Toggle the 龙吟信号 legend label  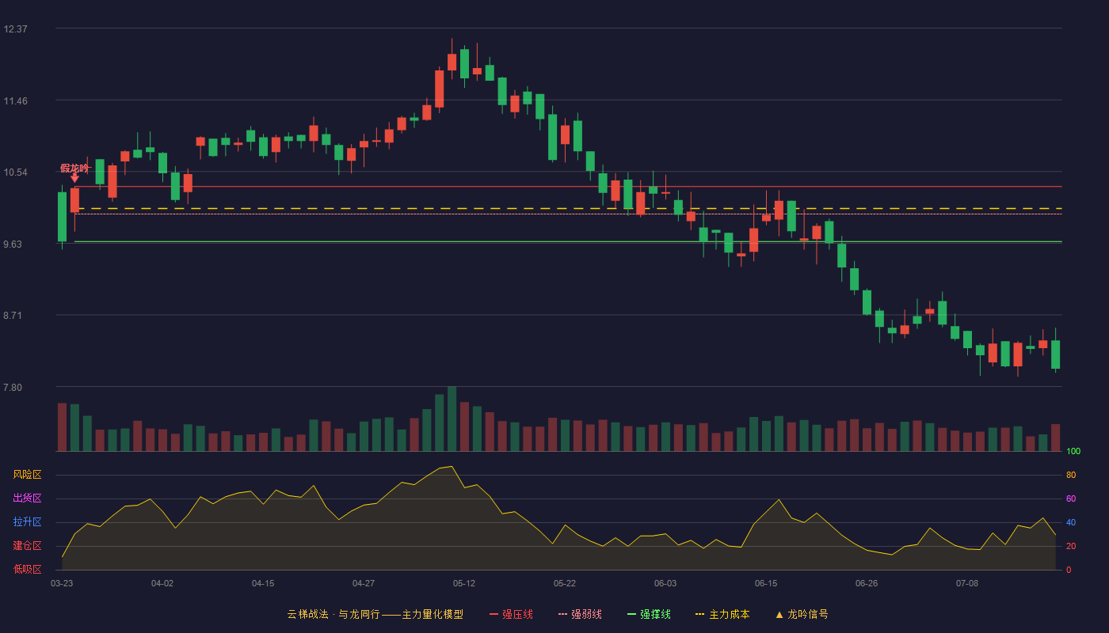[807, 614]
